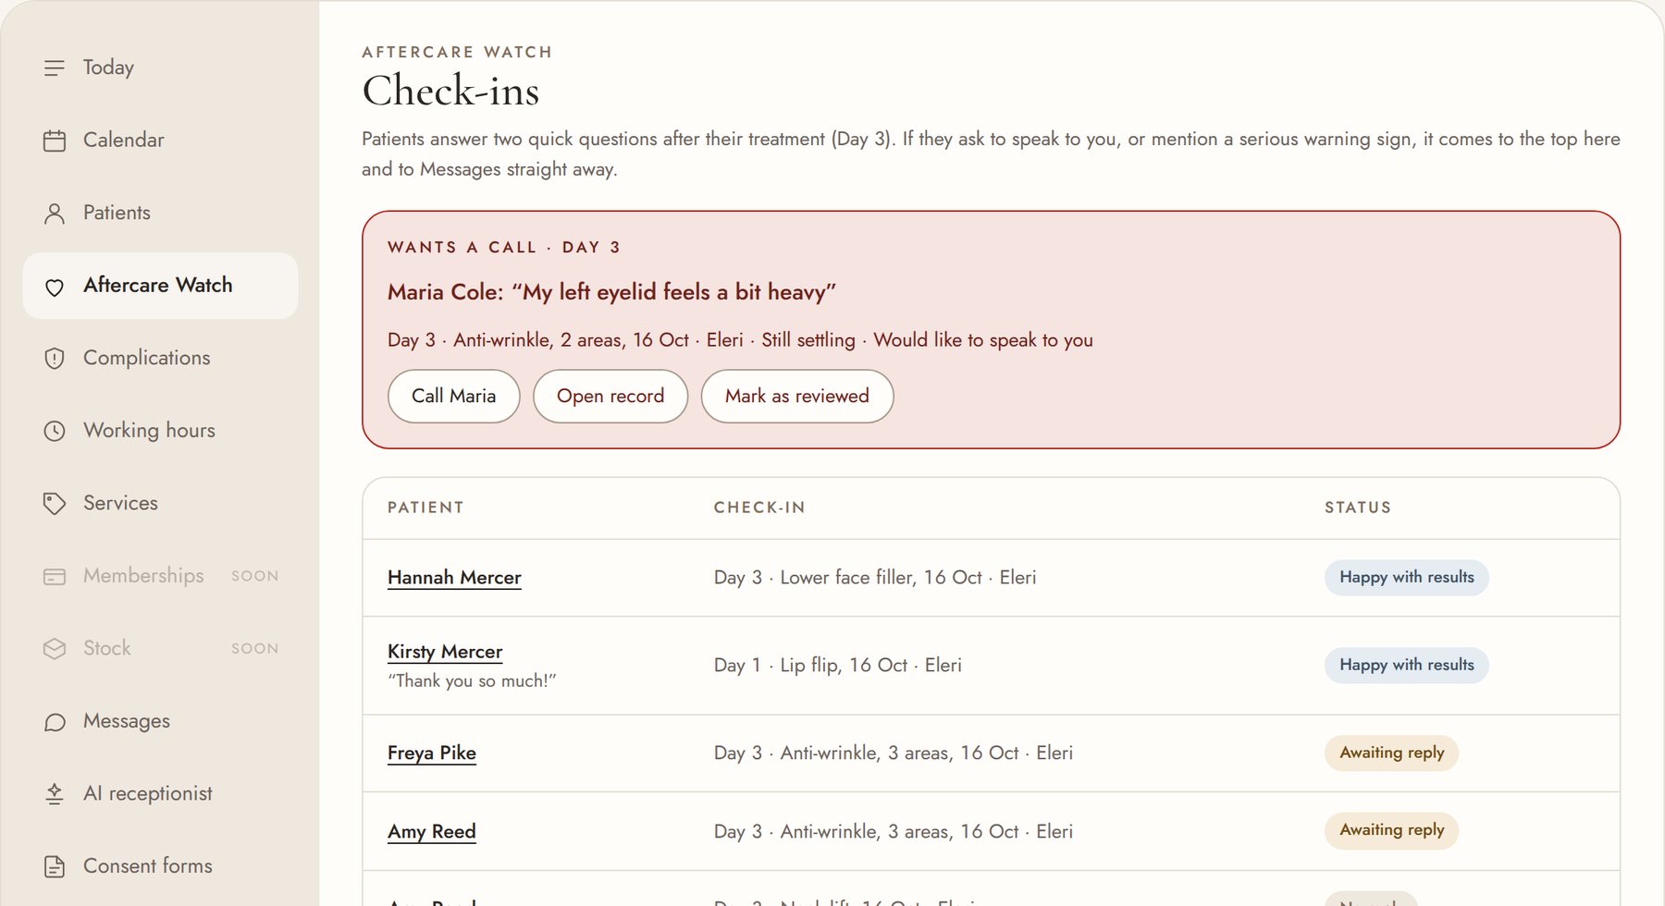Screen dimensions: 1665x906
Task: Click Kirsty Mercer's 'Thank you so much!' note
Action: click(x=472, y=681)
